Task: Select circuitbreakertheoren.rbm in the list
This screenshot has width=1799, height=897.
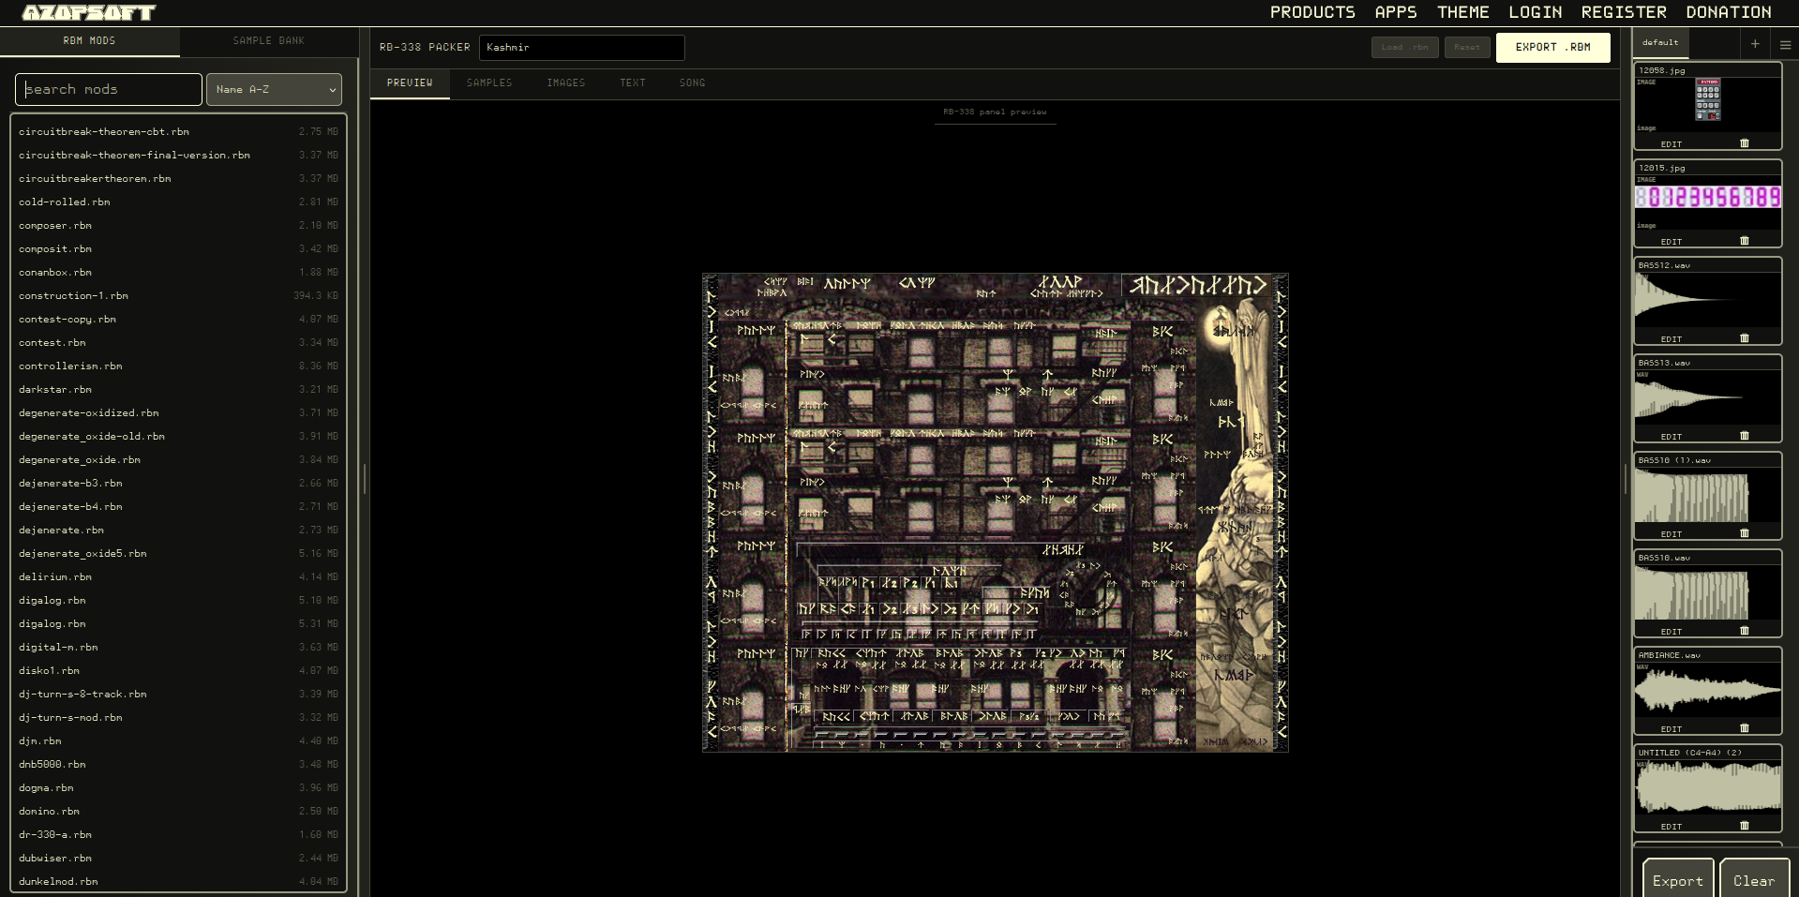Action: 178,179
